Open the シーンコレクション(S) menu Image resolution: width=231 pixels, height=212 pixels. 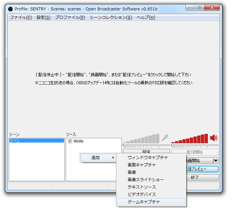[111, 17]
